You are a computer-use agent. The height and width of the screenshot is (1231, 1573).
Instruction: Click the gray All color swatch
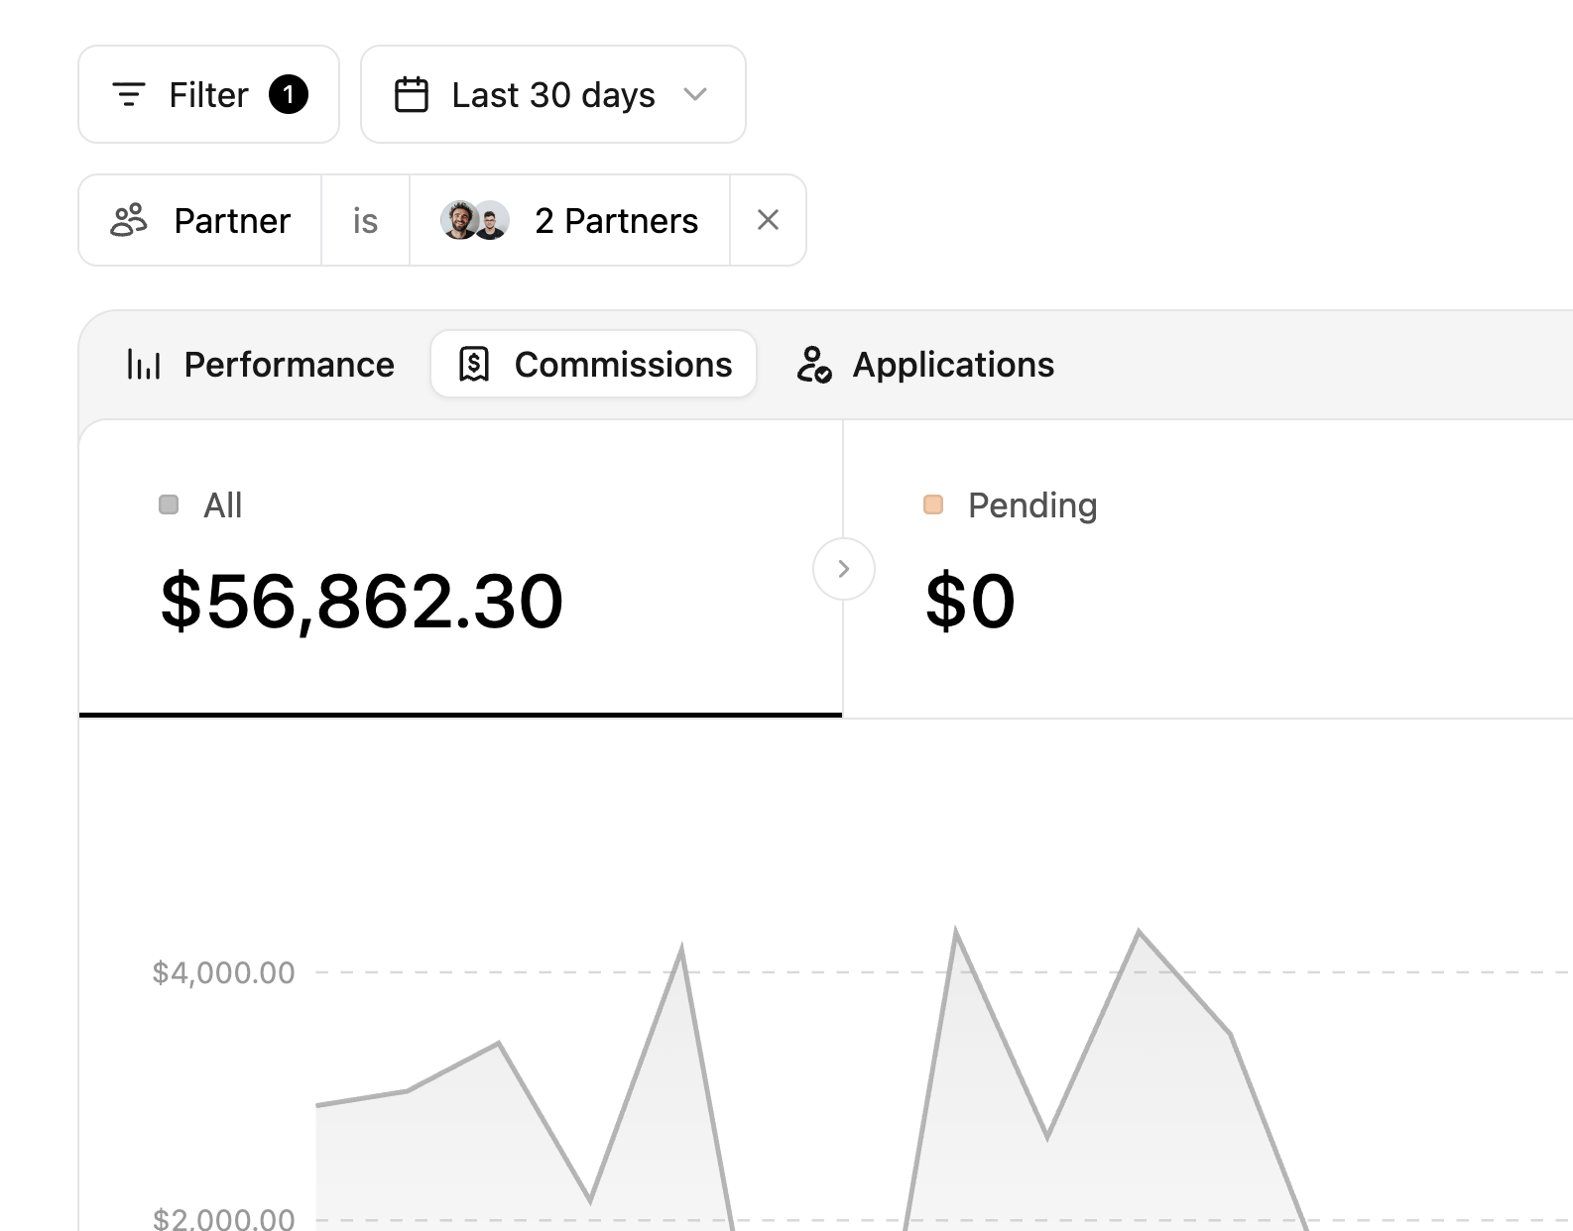point(169,505)
